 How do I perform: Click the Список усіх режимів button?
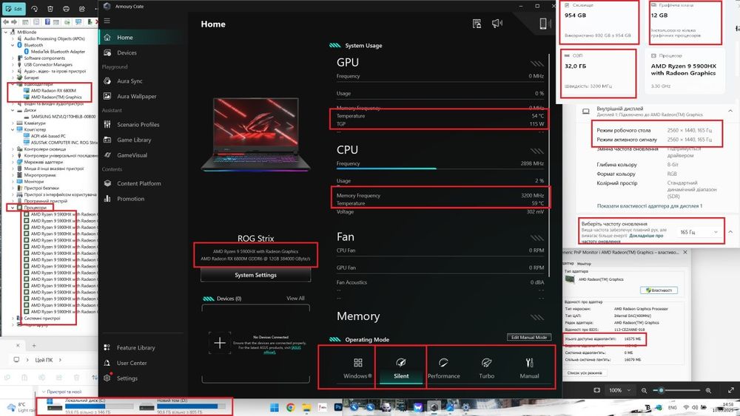585,372
